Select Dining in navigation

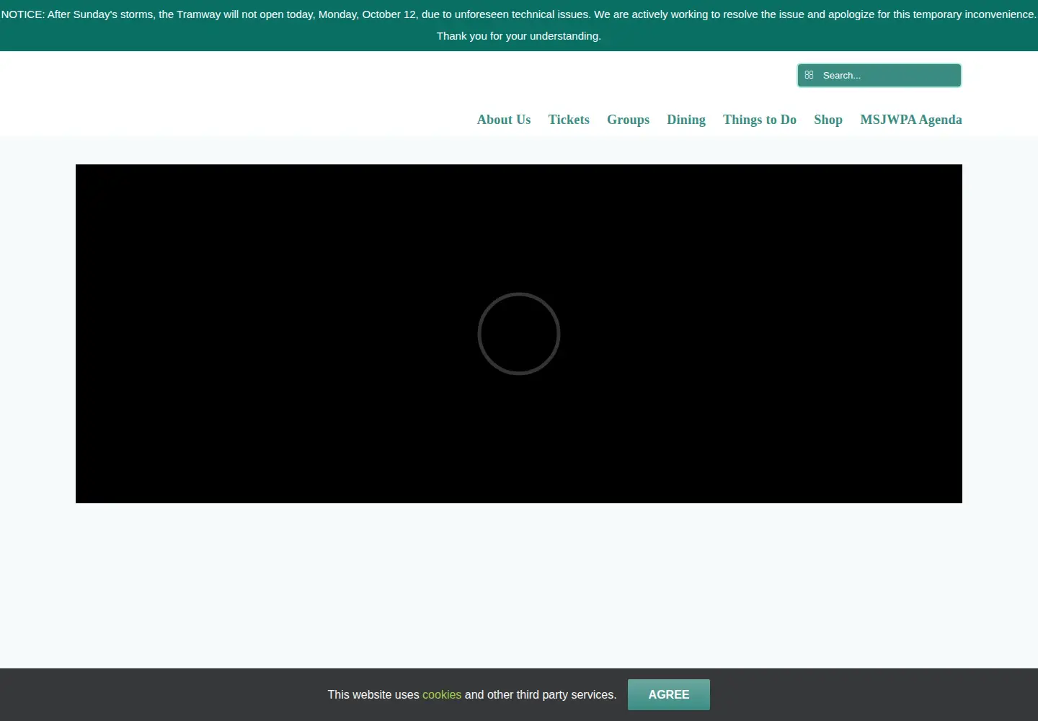tap(686, 120)
